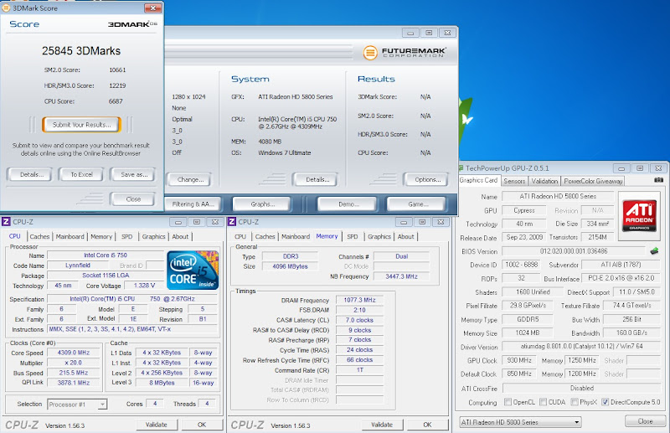This screenshot has width=670, height=433.
Task: Enable the CUDA checkbox
Action: pyautogui.click(x=543, y=402)
